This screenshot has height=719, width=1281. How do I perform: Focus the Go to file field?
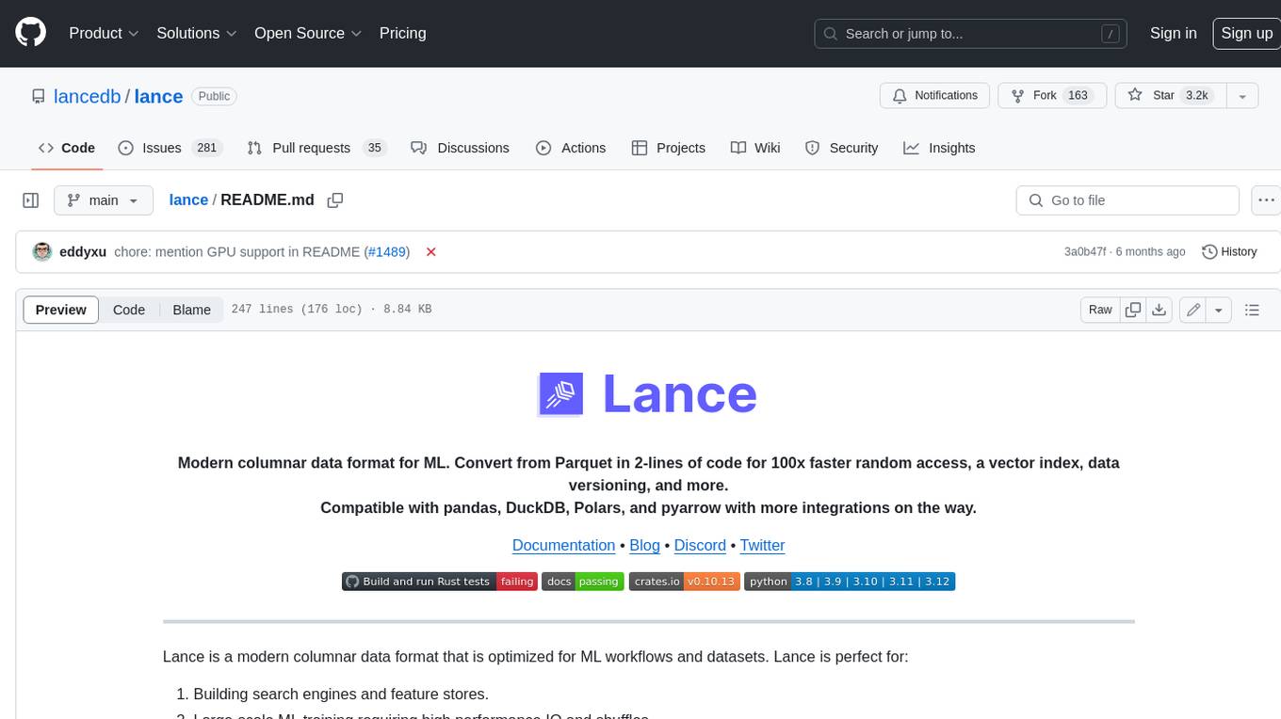coord(1127,200)
